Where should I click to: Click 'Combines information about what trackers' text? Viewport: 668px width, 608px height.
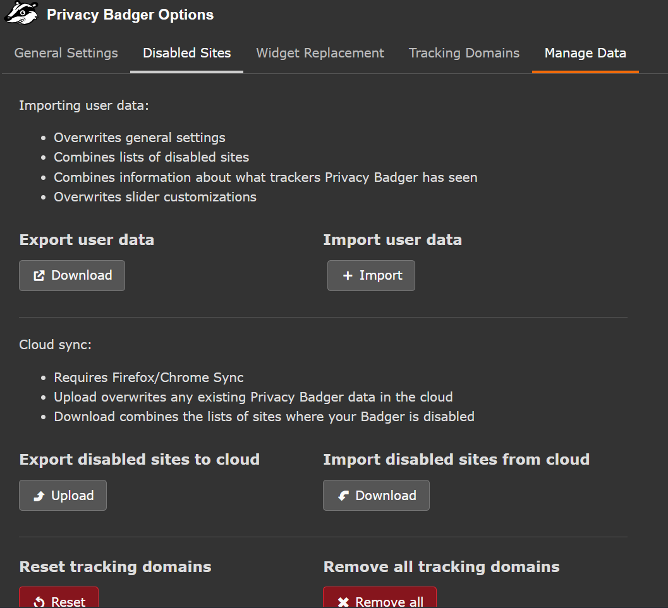click(265, 177)
